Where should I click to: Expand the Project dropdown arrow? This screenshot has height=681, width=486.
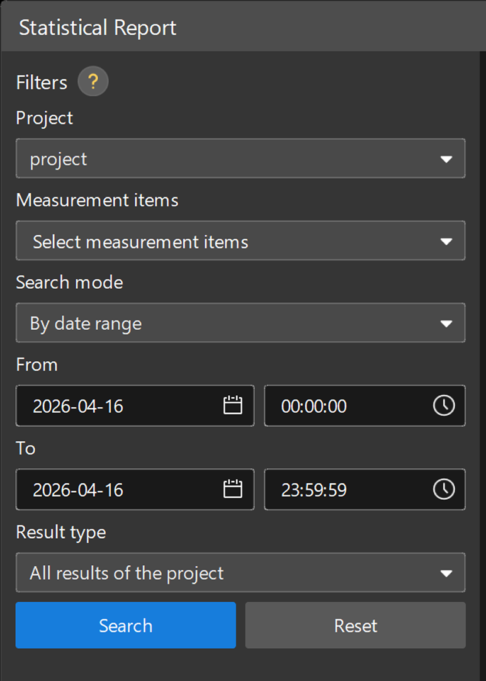pos(446,159)
